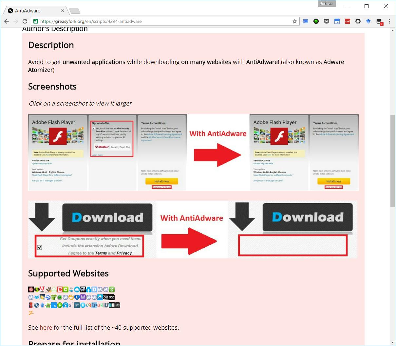Click the 'Supported Websites' heading
Viewport: 396px width, 346px height.
[x=68, y=273]
